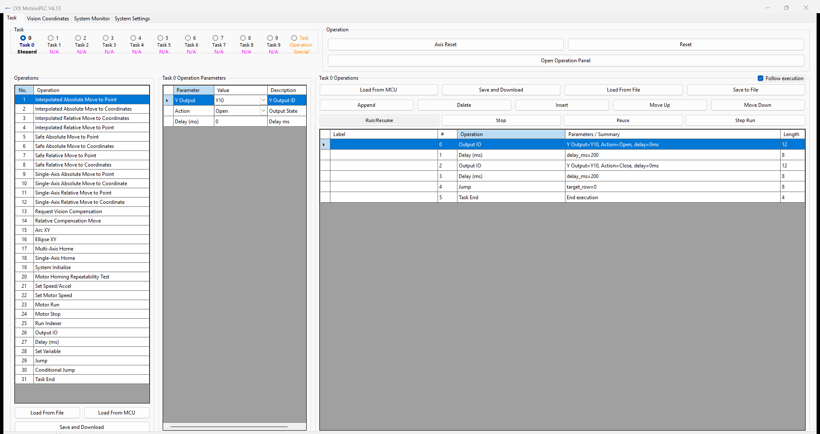Click the horizontal scrollbar in the parameters panel
The image size is (820, 434).
pyautogui.click(x=229, y=426)
